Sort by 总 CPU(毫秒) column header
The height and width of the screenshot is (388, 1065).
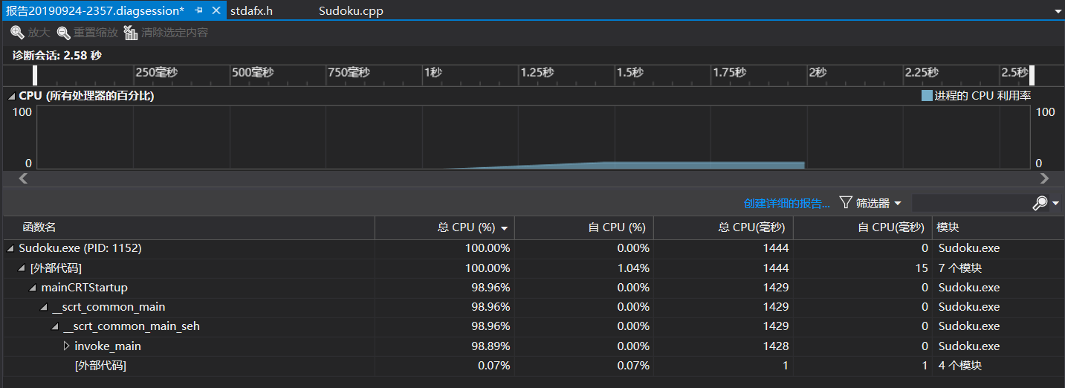[723, 227]
